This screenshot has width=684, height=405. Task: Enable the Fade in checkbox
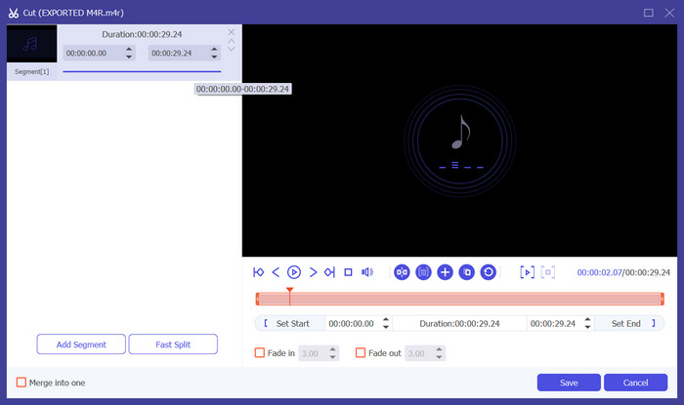(260, 353)
